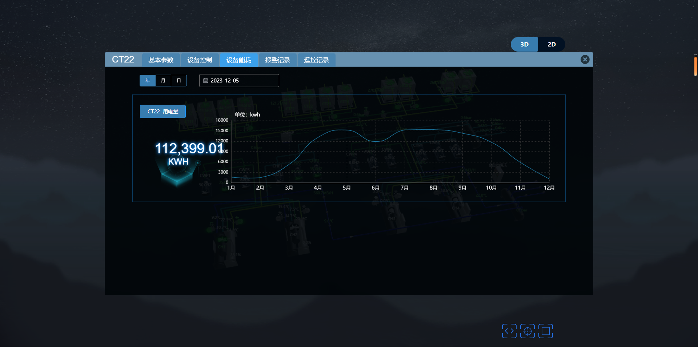This screenshot has height=347, width=698.
Task: Open the 基本参数 tab
Action: tap(161, 60)
